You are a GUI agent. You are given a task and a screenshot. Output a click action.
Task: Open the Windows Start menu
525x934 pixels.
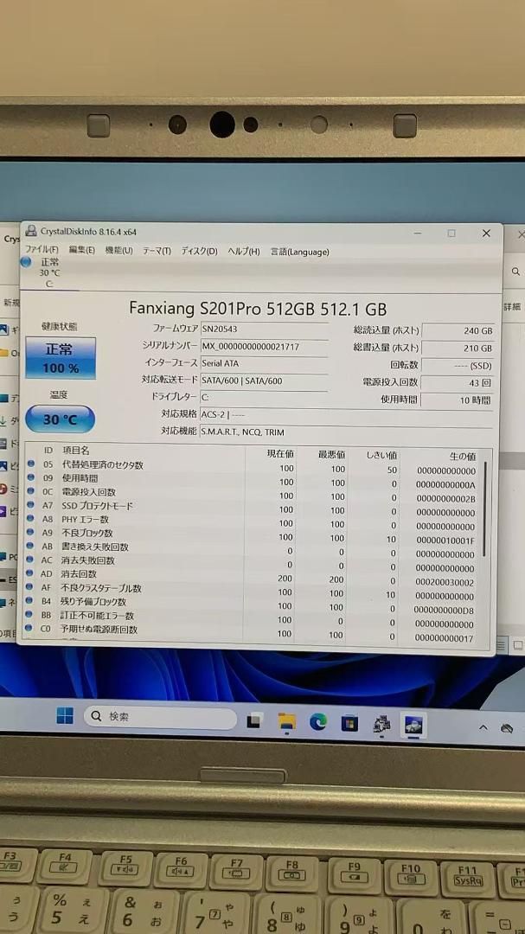[65, 715]
